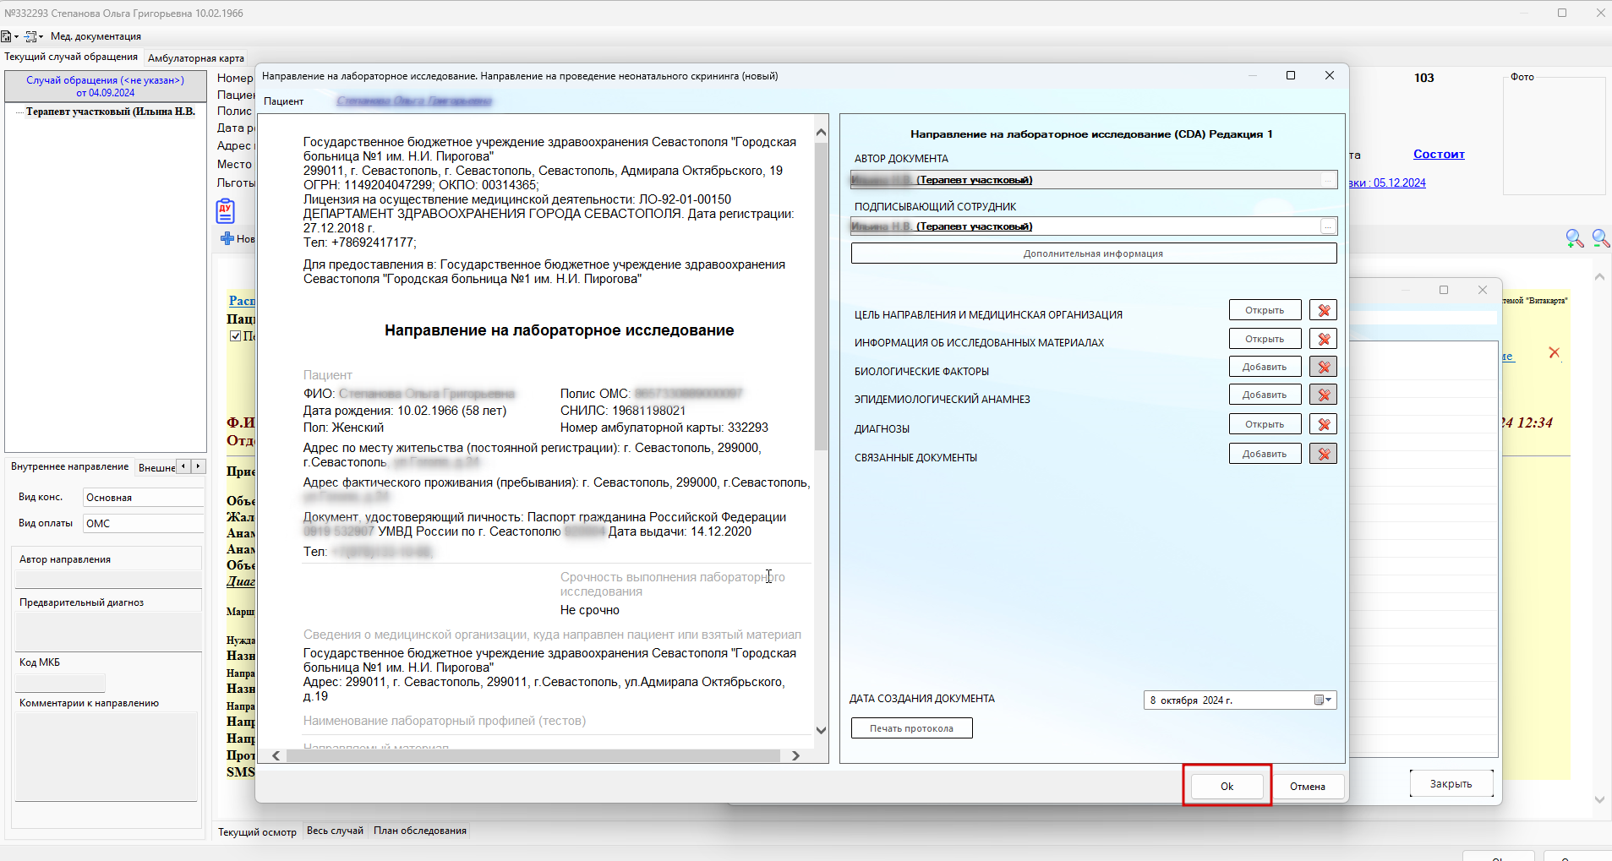This screenshot has width=1612, height=861.
Task: Open Цель направления и медицинская организация section
Action: point(1265,310)
